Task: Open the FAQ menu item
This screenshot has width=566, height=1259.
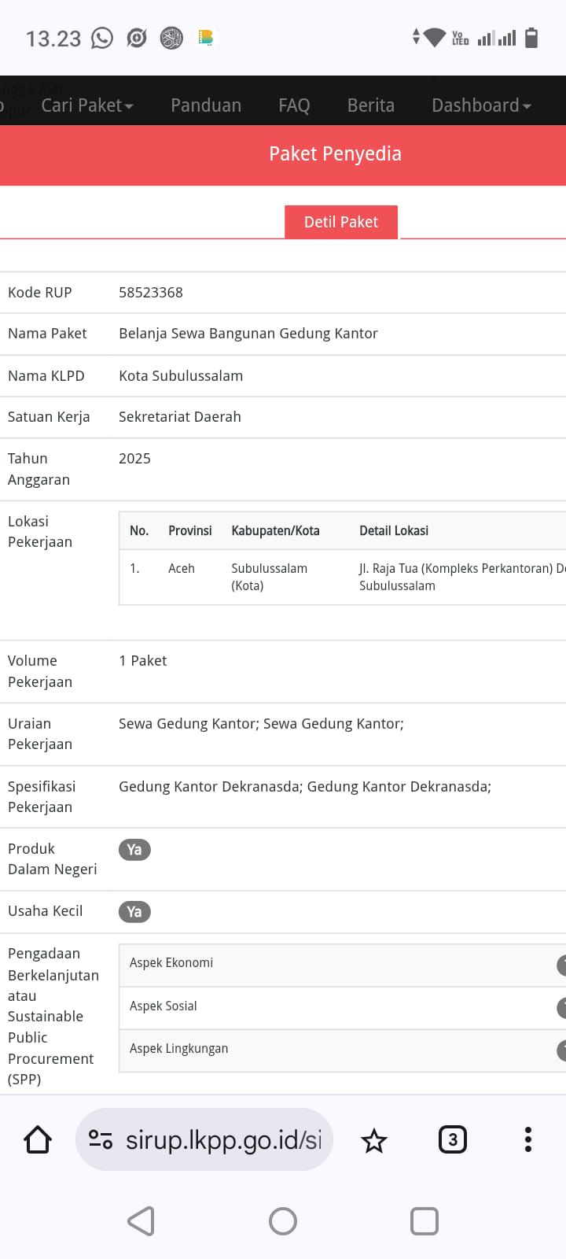Action: pos(294,105)
